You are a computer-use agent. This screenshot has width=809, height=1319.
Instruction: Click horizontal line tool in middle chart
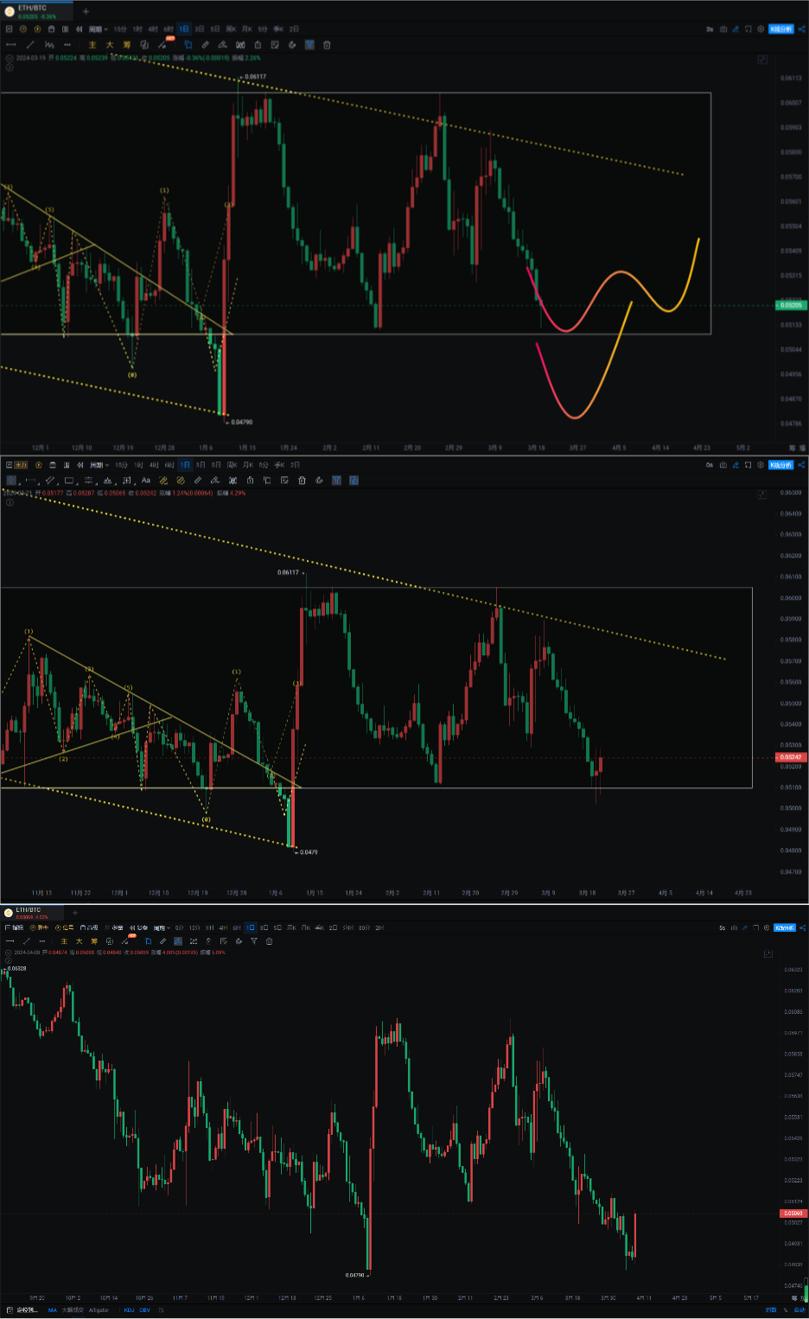coord(30,480)
